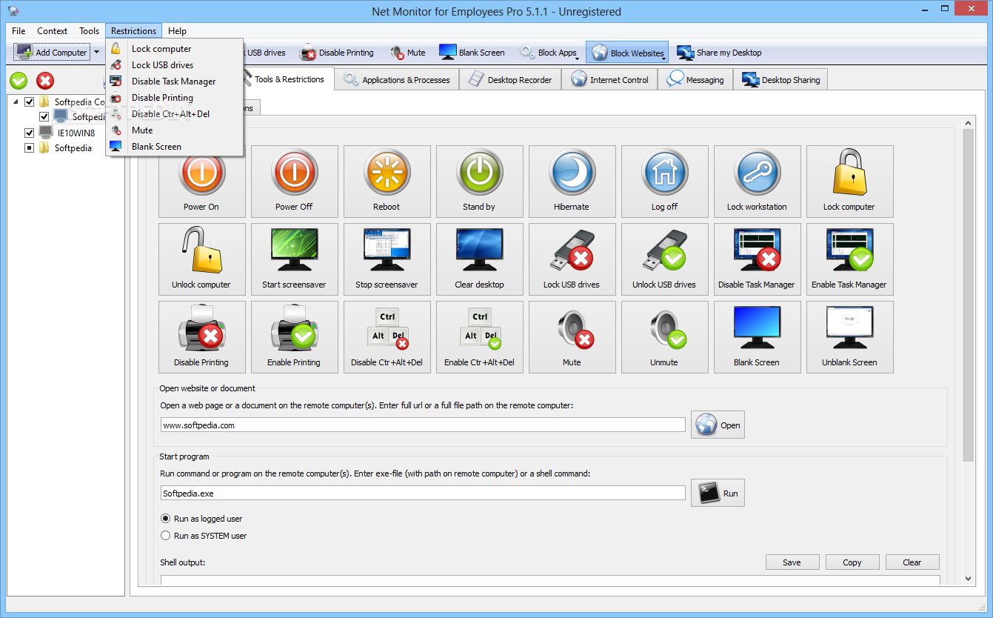Toggle the Softpedia group checkbox at bottom
The image size is (993, 618).
[30, 147]
